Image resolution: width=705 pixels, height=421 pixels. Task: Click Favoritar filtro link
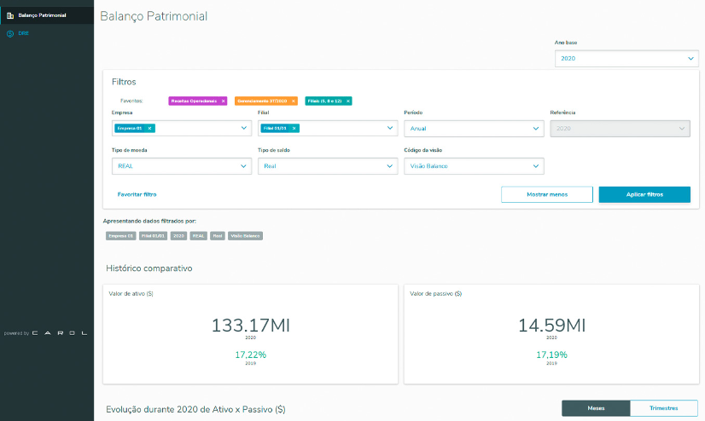[137, 194]
